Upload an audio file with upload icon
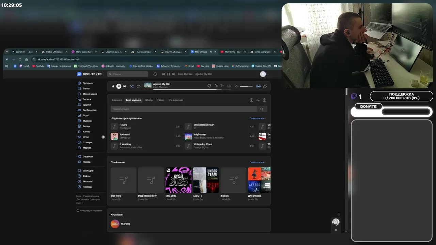The height and width of the screenshot is (245, 436). (264, 100)
